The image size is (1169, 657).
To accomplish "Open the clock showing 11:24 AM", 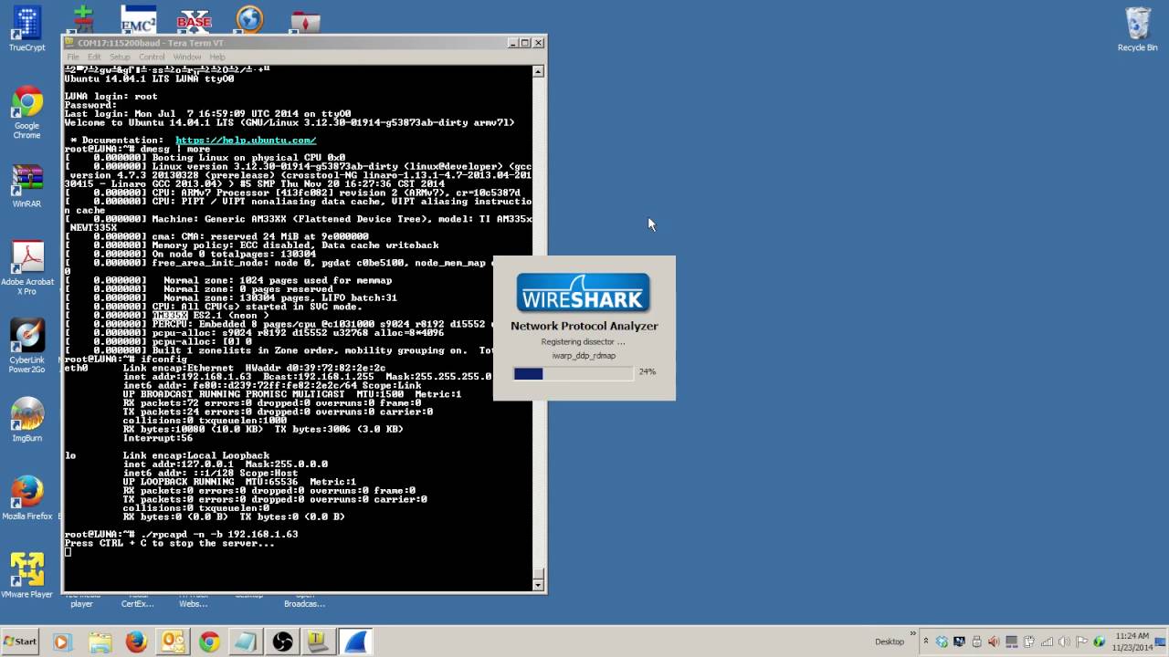I will [x=1132, y=641].
